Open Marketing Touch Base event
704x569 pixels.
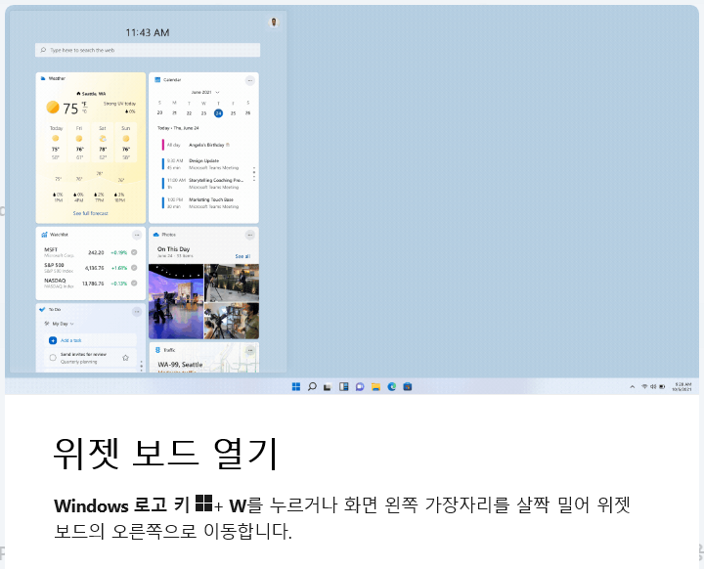(x=203, y=203)
